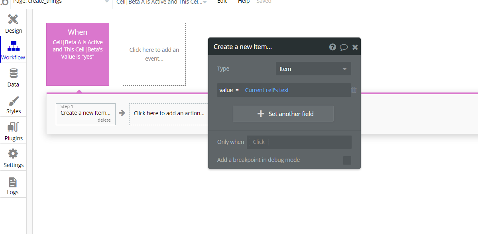Open the Plugins tab
Viewport: 478px width, 234px height.
13,131
